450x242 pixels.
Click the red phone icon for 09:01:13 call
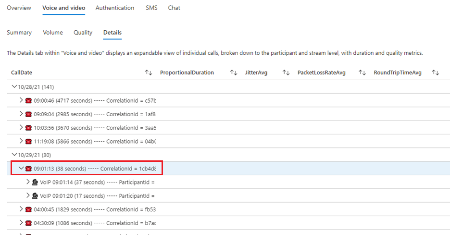(28, 169)
